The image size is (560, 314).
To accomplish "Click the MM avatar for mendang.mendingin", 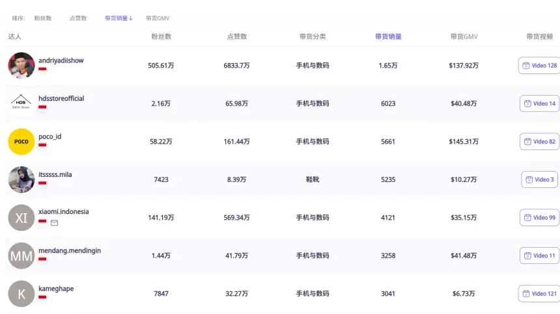I will click(21, 255).
